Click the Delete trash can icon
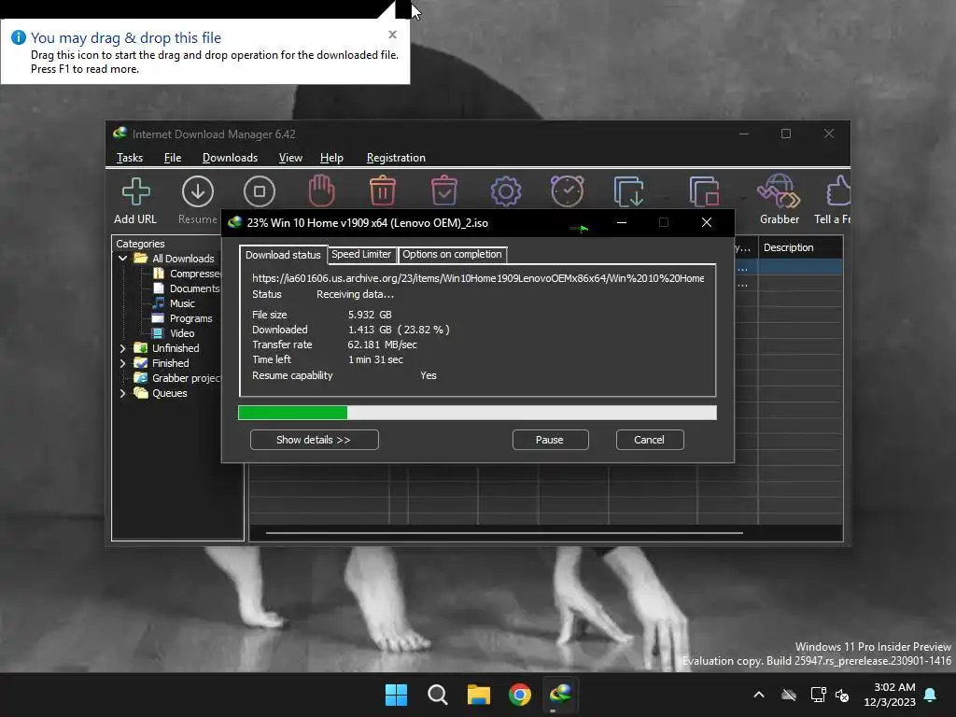Image resolution: width=956 pixels, height=717 pixels. (x=382, y=190)
